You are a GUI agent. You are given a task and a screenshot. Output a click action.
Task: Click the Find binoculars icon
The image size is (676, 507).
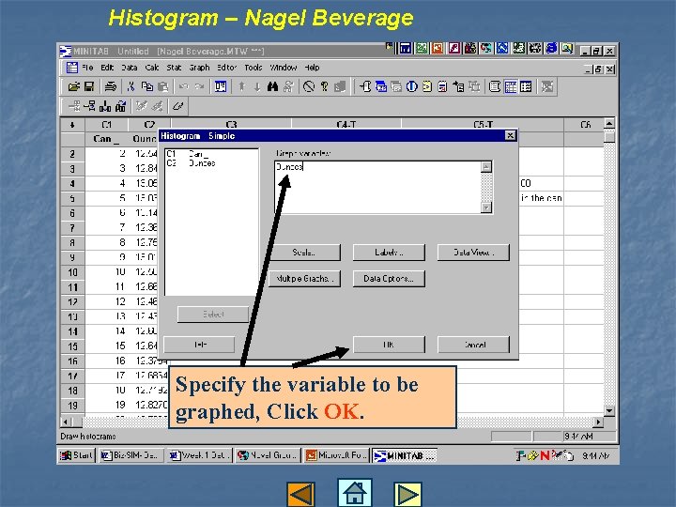272,86
